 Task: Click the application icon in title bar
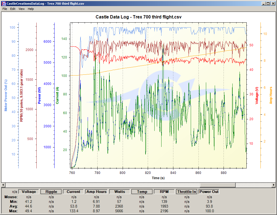click(x=4, y=4)
